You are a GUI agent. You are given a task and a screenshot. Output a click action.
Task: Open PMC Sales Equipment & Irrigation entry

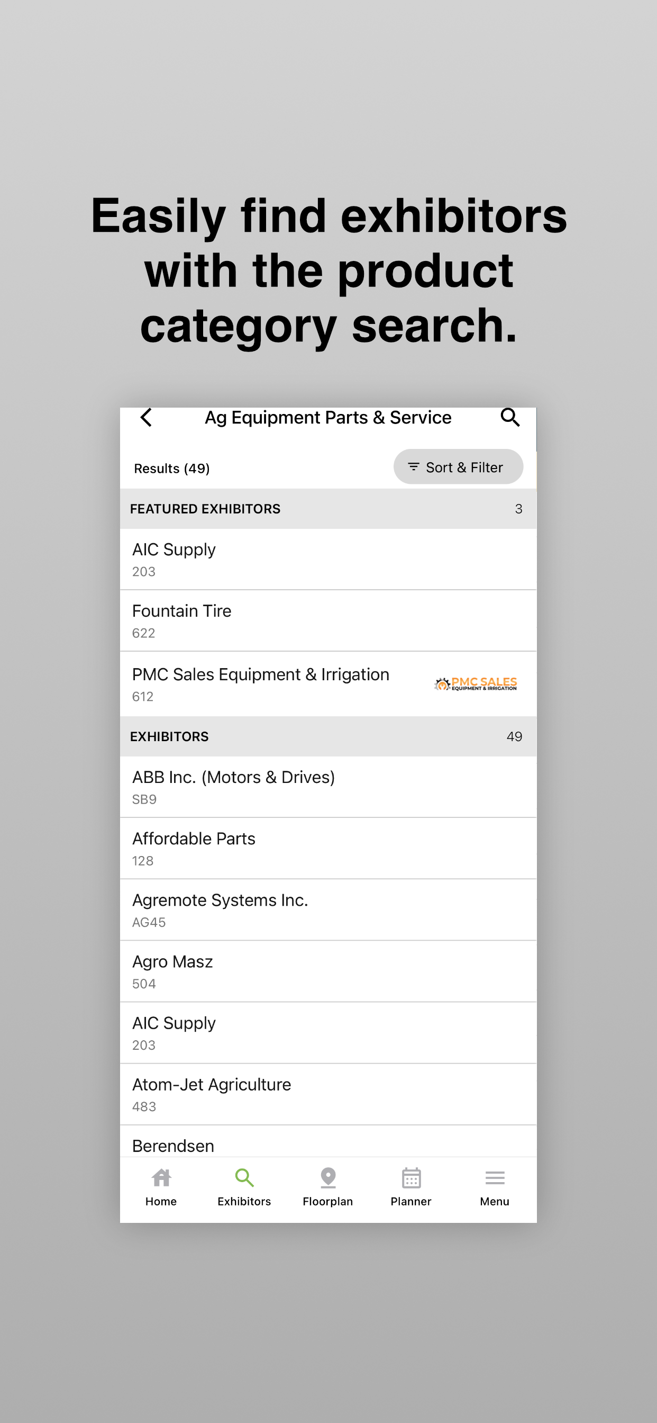pyautogui.click(x=328, y=684)
